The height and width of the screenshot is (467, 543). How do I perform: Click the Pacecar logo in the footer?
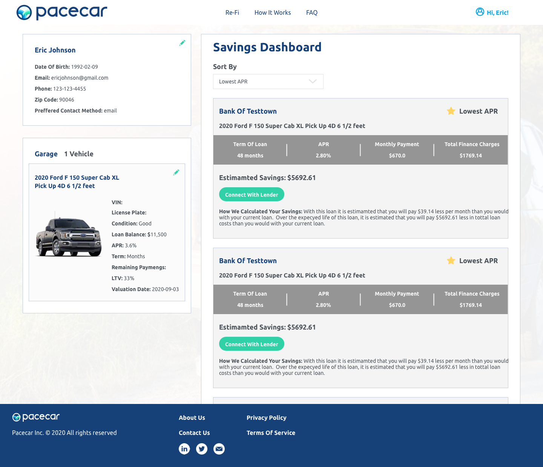[36, 417]
